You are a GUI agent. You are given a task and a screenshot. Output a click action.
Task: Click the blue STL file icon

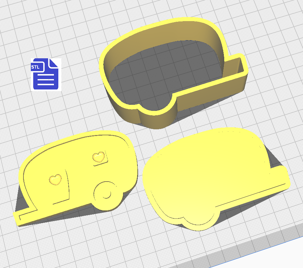45,74
